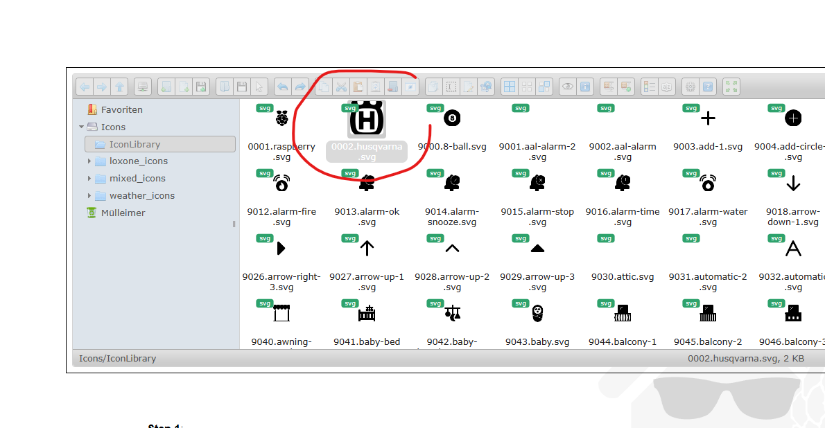Screen dimensions: 825x428
Task: Click the mount network volume icon
Action: [143, 87]
